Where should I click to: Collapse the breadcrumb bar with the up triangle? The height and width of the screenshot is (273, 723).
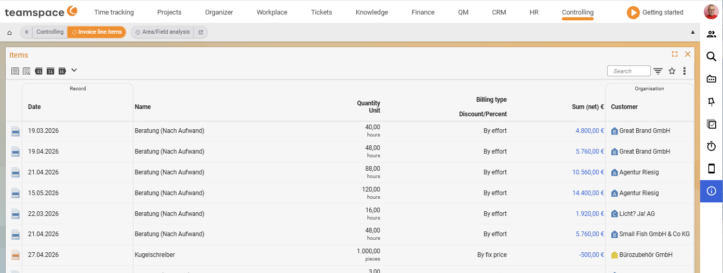point(692,32)
